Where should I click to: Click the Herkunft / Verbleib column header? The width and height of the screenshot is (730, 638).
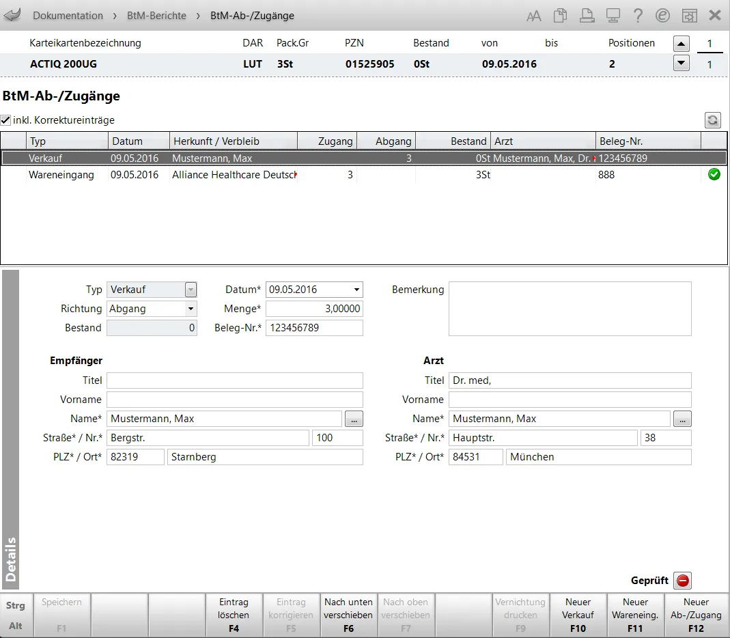coord(234,141)
